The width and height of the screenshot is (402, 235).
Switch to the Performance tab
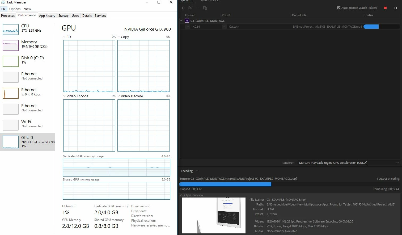point(27,15)
